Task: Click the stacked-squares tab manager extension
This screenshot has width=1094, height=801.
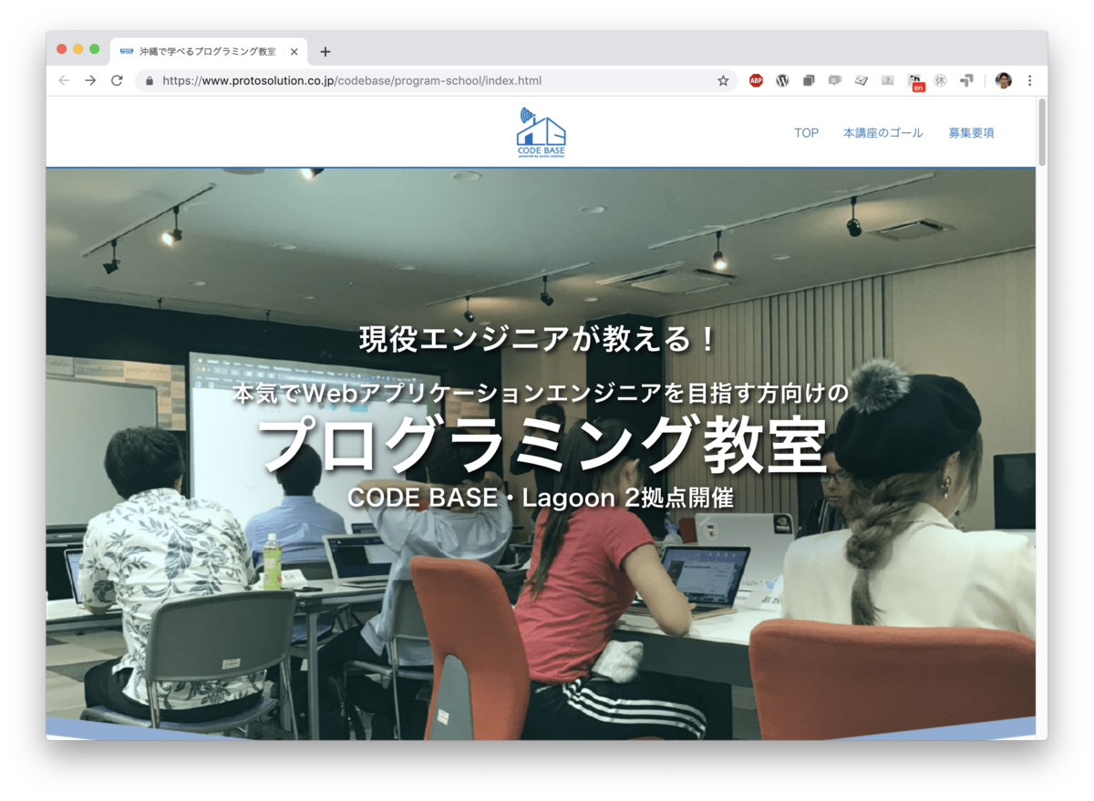Action: (x=808, y=80)
